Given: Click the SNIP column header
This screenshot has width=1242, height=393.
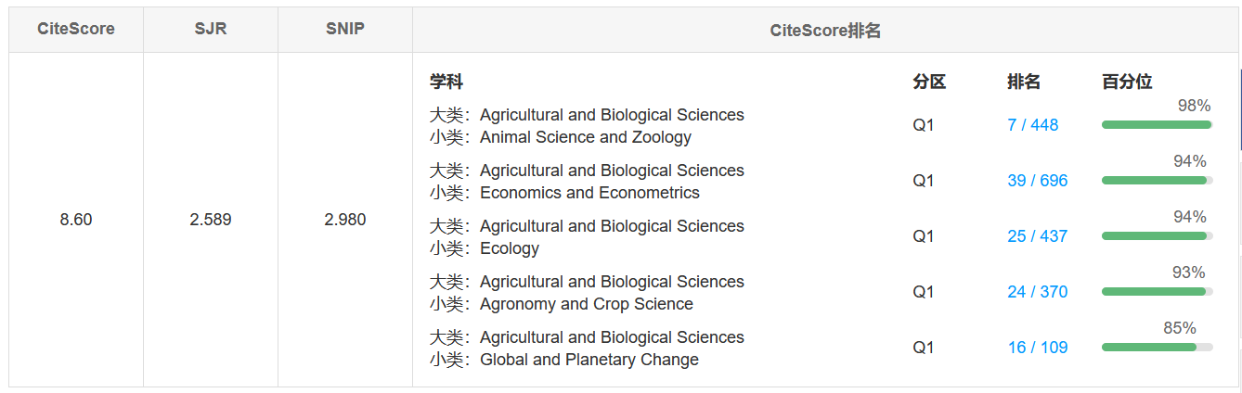Looking at the screenshot, I should coord(345,29).
